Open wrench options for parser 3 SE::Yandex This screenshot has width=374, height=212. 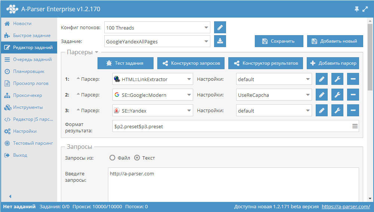click(337, 111)
